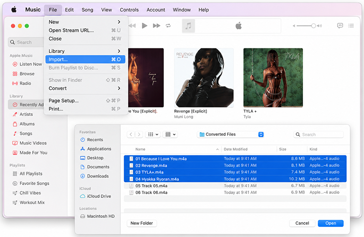Expand the Convert submenu
364x237 pixels.
click(85, 88)
